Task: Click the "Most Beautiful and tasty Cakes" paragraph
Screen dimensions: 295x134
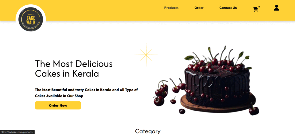Action: pyautogui.click(x=86, y=93)
